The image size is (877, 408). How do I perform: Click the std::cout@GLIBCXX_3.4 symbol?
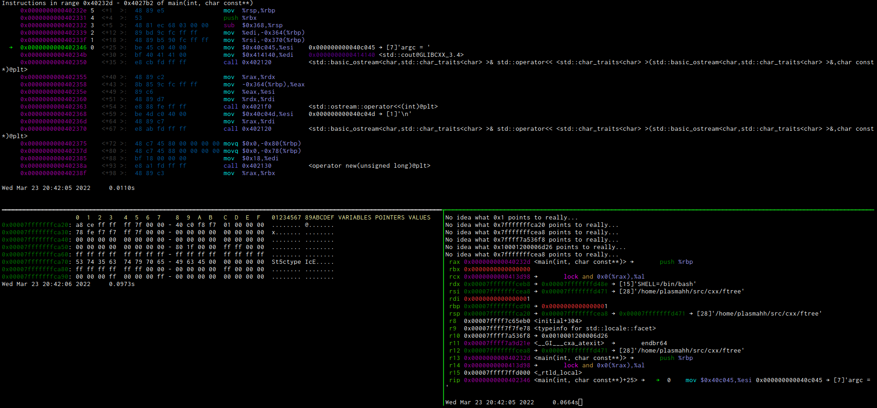(x=421, y=55)
